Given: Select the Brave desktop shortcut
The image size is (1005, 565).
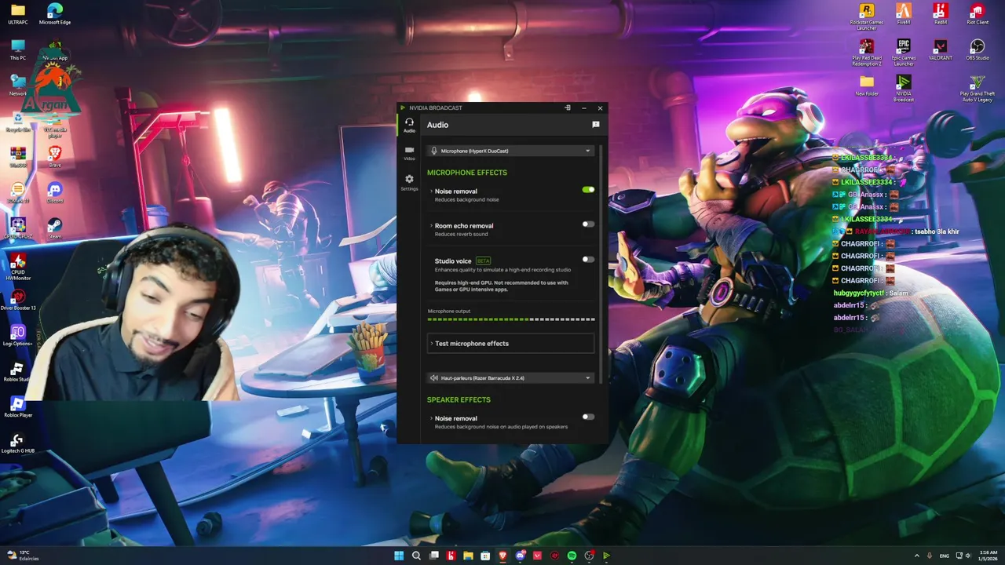Looking at the screenshot, I should [55, 156].
